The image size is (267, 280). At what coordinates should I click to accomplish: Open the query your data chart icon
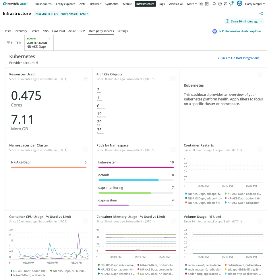202,4
